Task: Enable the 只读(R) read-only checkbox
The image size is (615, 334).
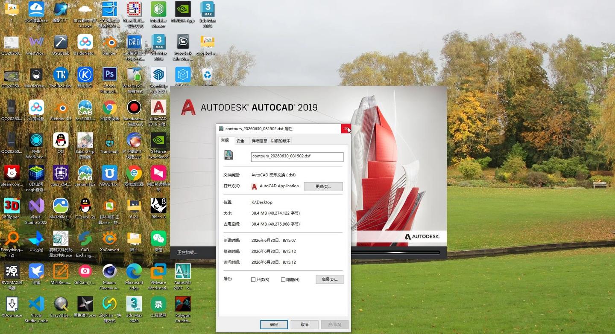Action: (253, 280)
